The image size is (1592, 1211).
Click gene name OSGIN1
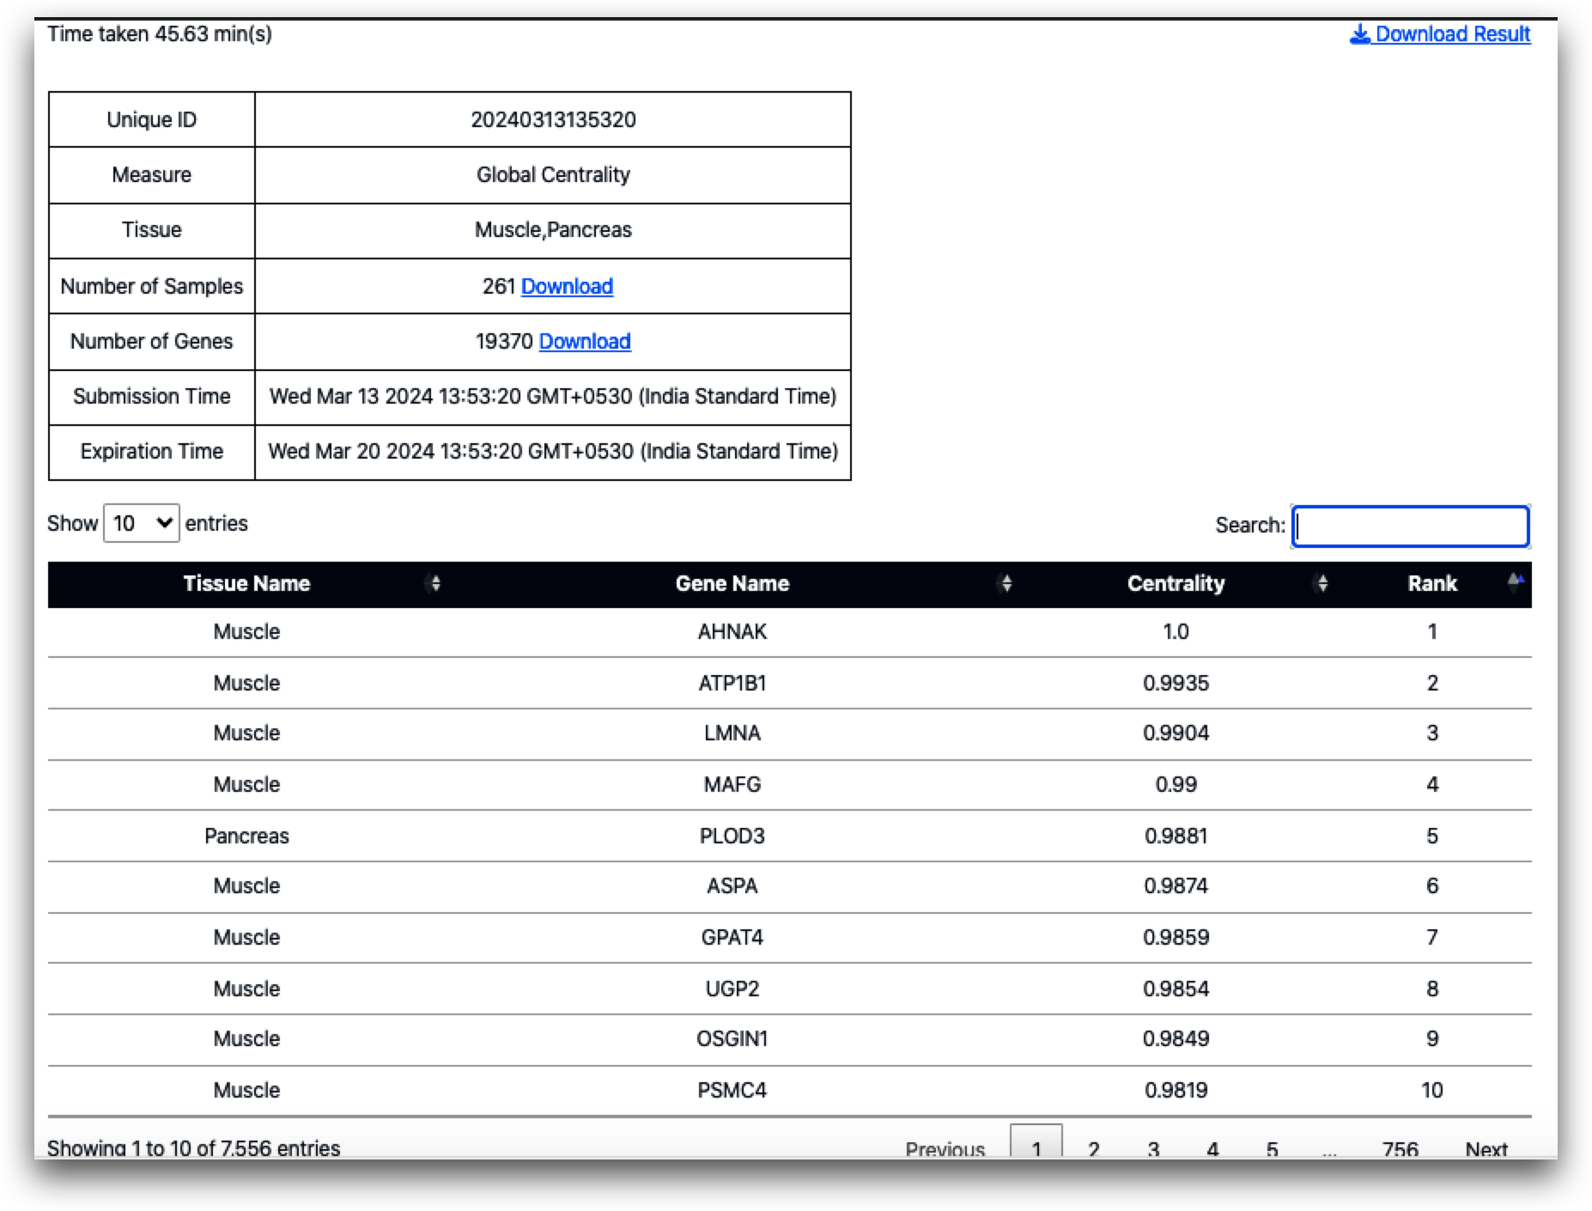click(732, 1039)
